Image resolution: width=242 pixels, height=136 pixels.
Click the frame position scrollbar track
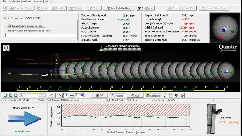[x=32, y=95]
